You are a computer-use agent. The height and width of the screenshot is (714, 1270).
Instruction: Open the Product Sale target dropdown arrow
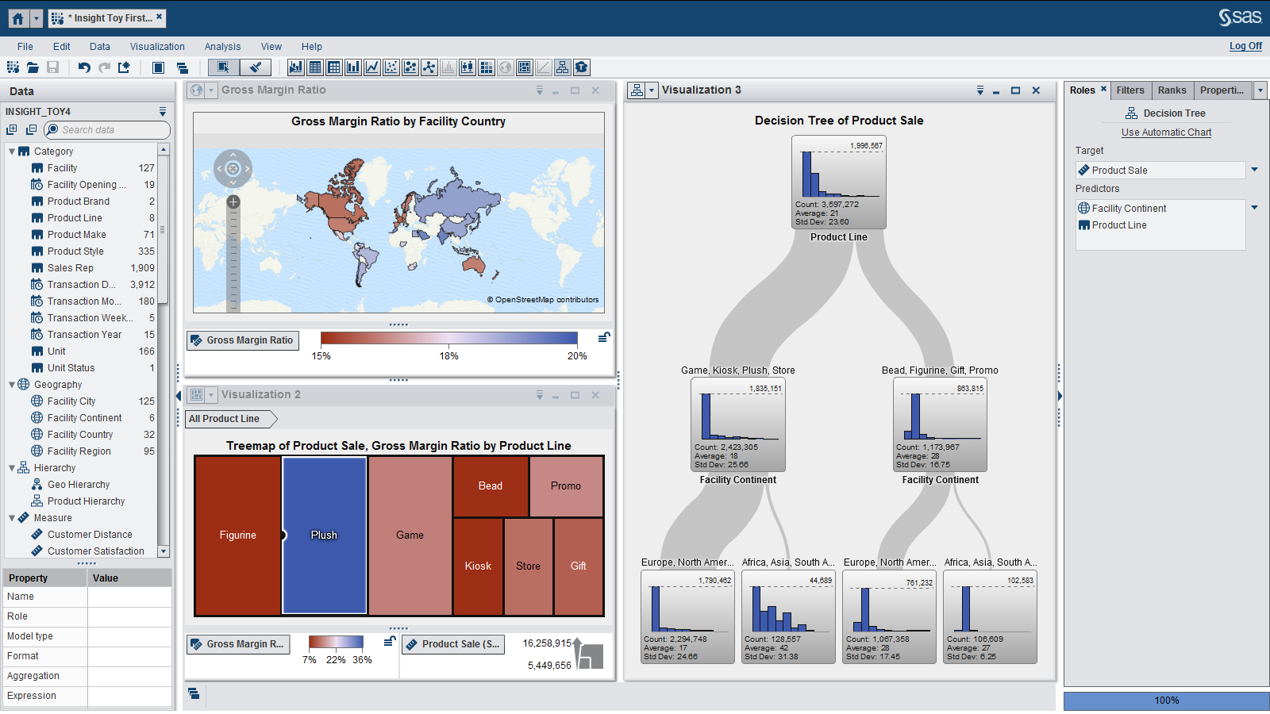point(1255,170)
